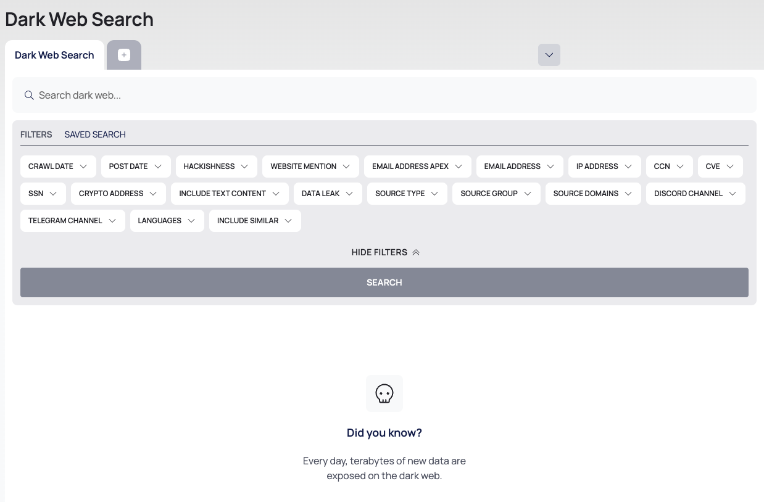
Task: Open the WEBSITE MENTION filter dropdown
Action: [x=311, y=167]
